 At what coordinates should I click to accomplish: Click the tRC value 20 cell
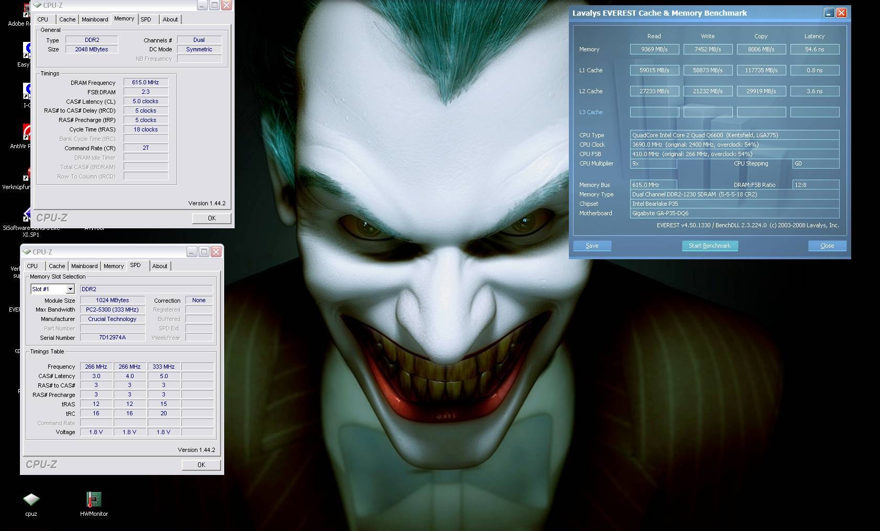coord(163,413)
